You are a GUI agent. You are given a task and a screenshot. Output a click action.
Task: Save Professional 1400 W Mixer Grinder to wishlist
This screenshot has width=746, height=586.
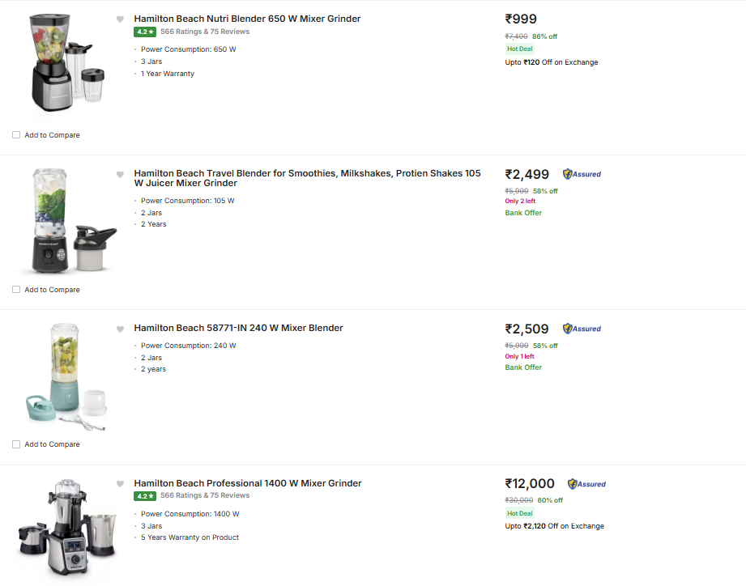click(120, 484)
